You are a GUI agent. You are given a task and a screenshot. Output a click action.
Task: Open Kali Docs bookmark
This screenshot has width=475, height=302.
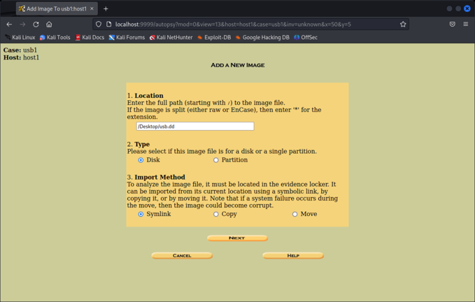pyautogui.click(x=90, y=37)
